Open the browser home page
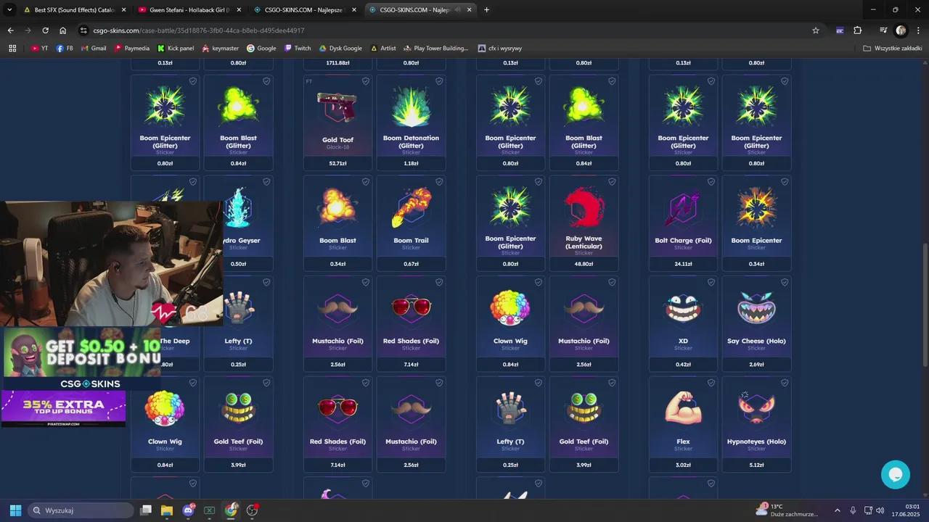 coord(62,30)
